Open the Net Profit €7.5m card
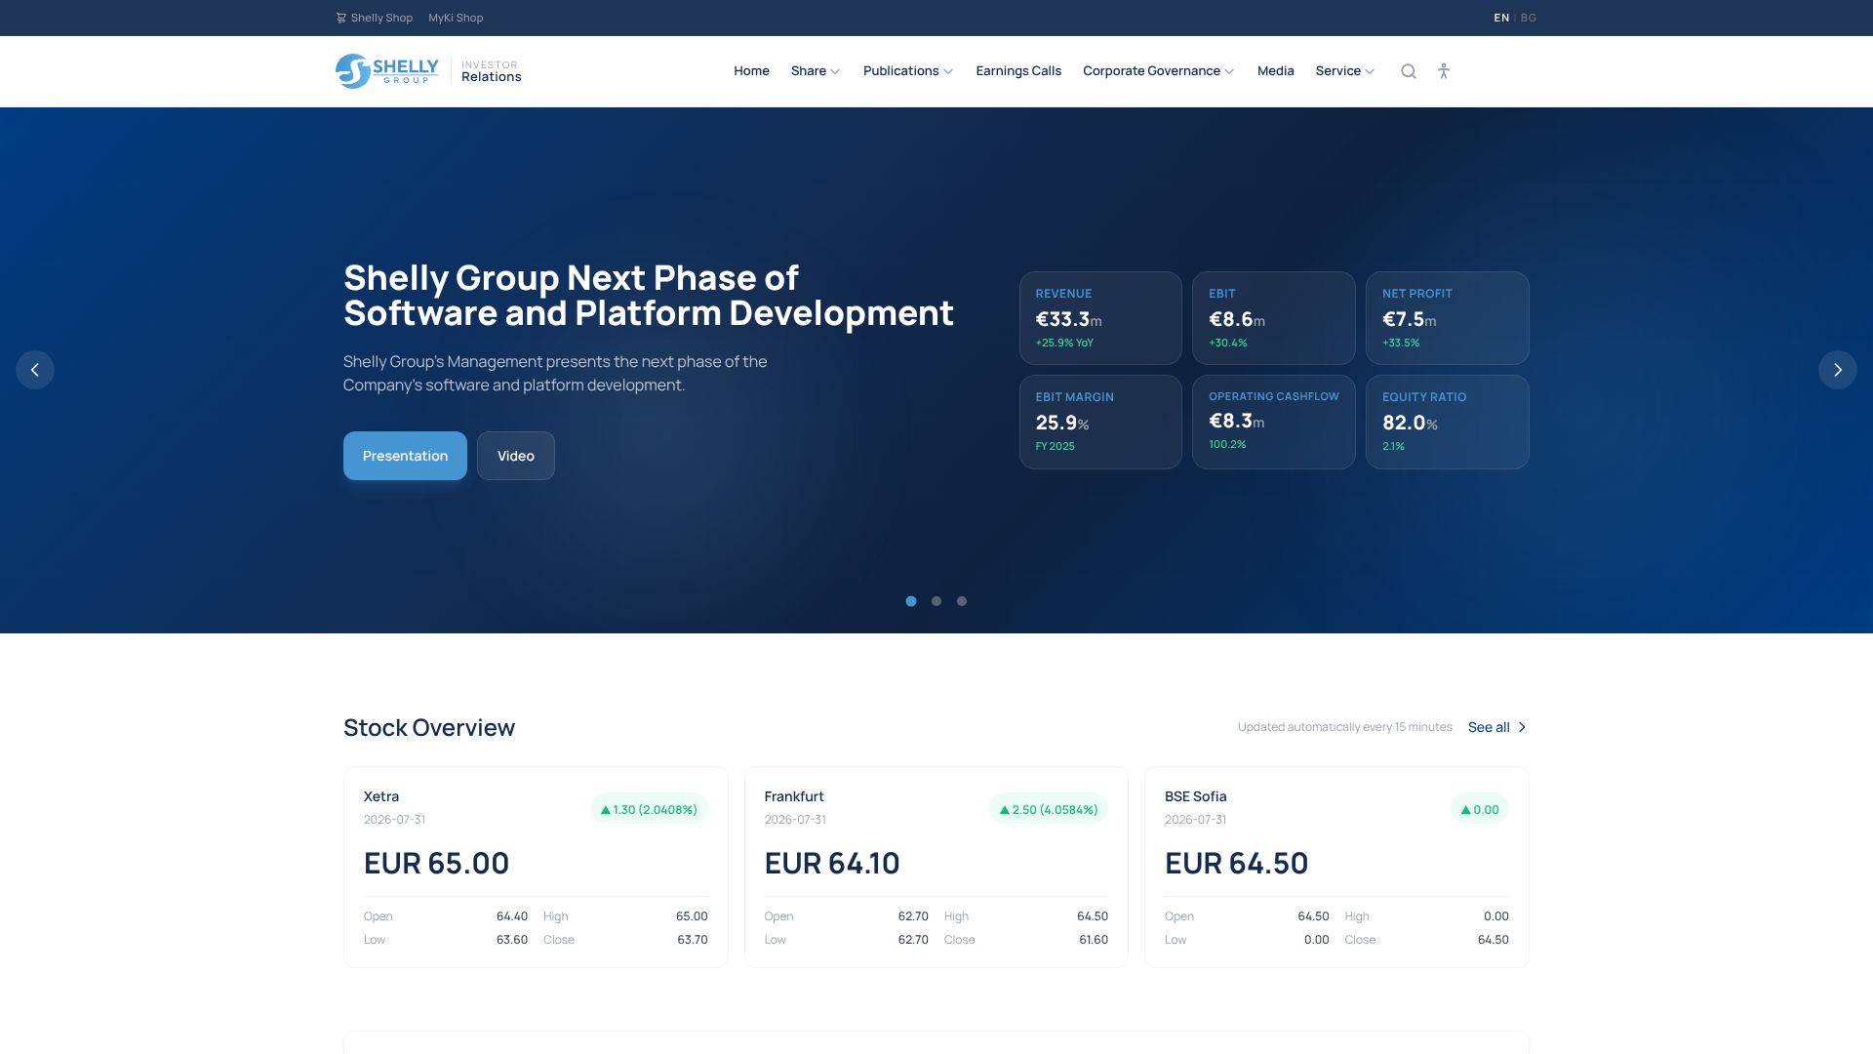 tap(1448, 318)
